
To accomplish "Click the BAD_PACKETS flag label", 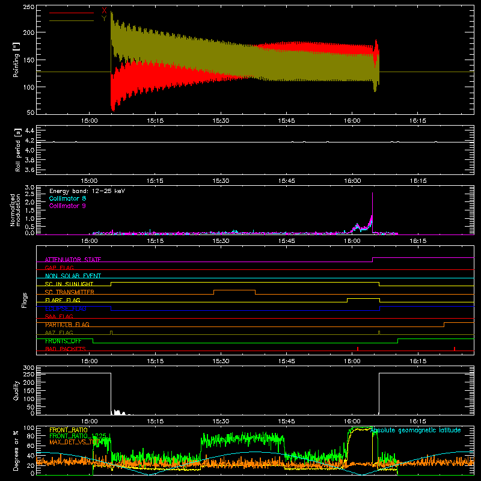I will (66, 349).
